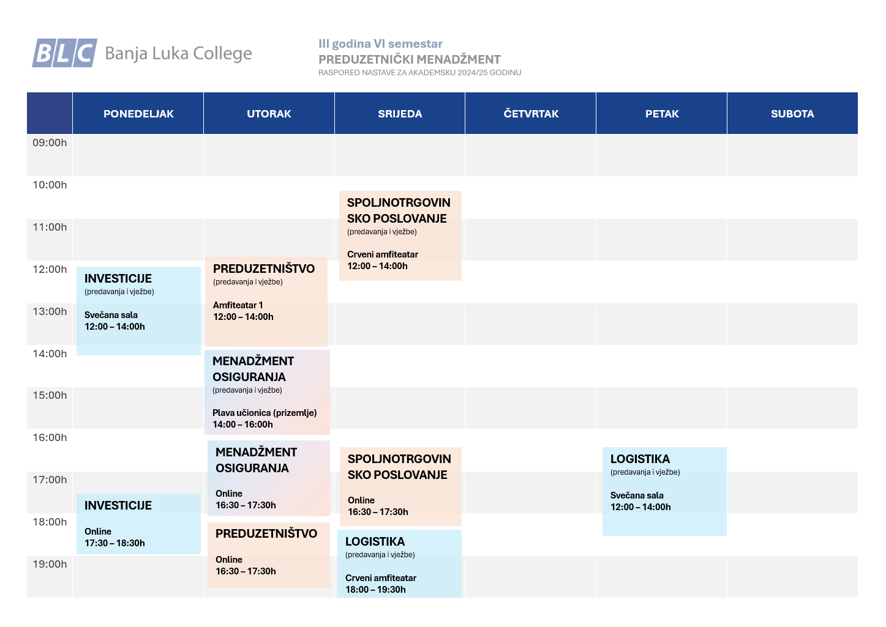Open the INVESTICIJE Online 17:30 block
The image size is (886, 627).
[x=138, y=524]
